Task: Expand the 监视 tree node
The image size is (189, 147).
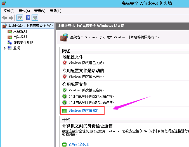Action: click(5, 48)
